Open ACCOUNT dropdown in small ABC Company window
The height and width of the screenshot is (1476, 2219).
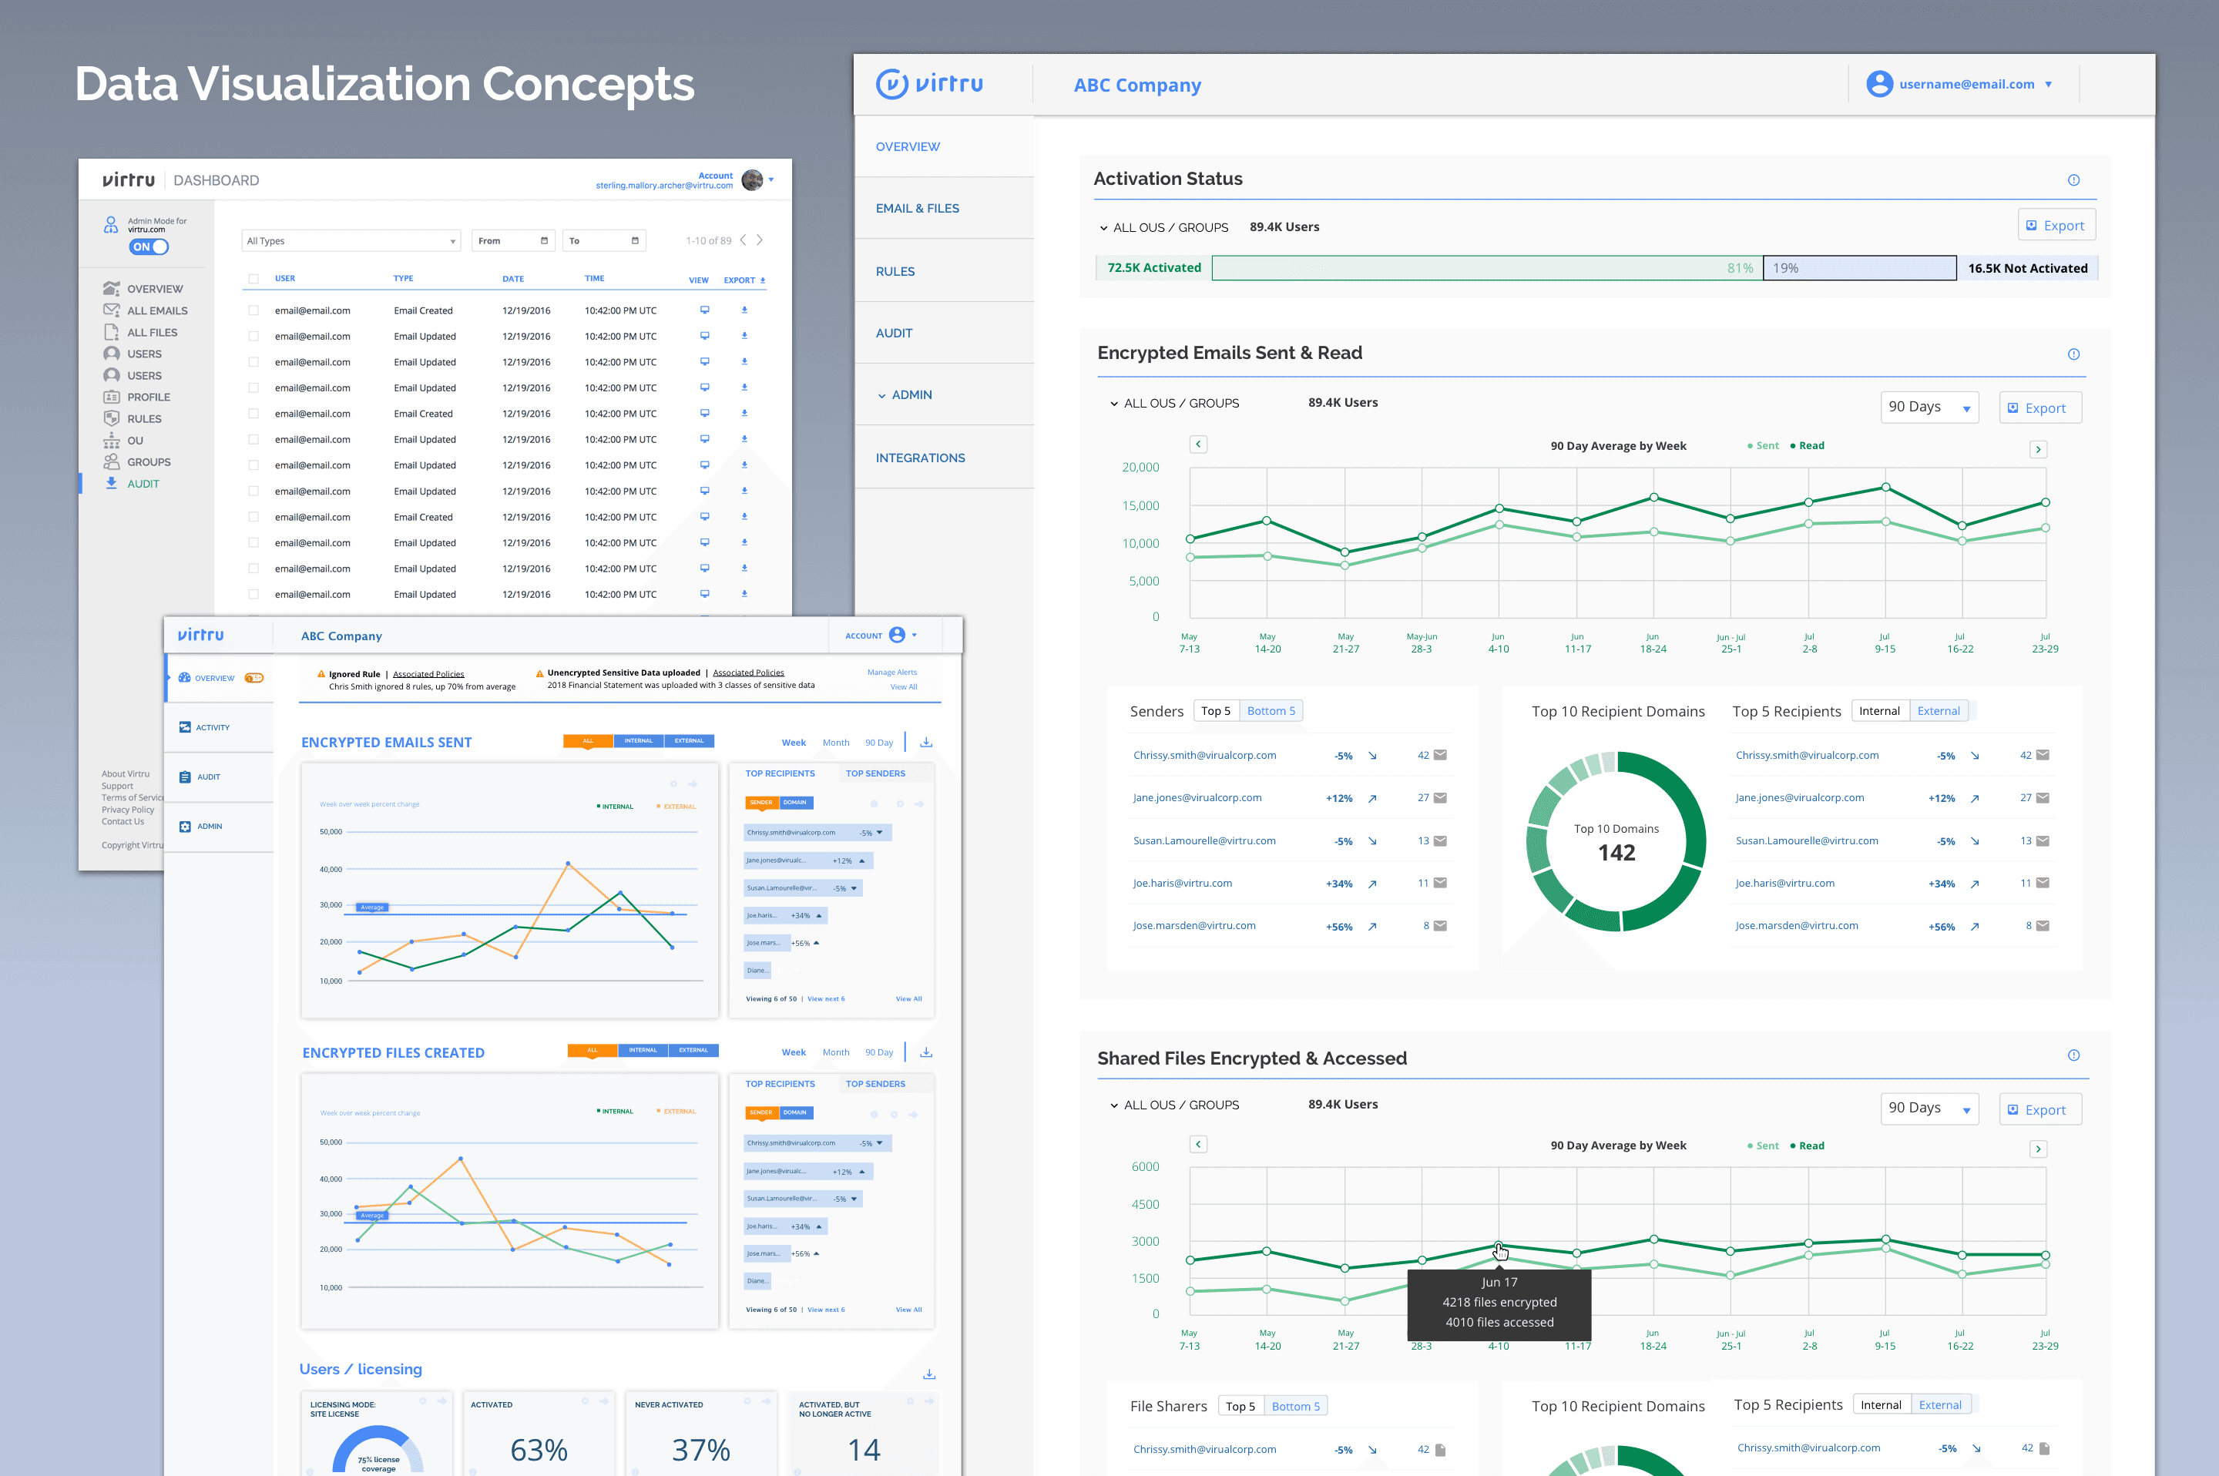coord(880,636)
